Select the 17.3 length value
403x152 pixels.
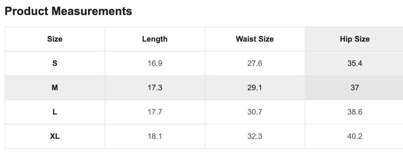(x=155, y=88)
